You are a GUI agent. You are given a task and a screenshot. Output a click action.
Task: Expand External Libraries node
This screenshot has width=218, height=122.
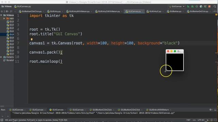click(x=1, y=57)
